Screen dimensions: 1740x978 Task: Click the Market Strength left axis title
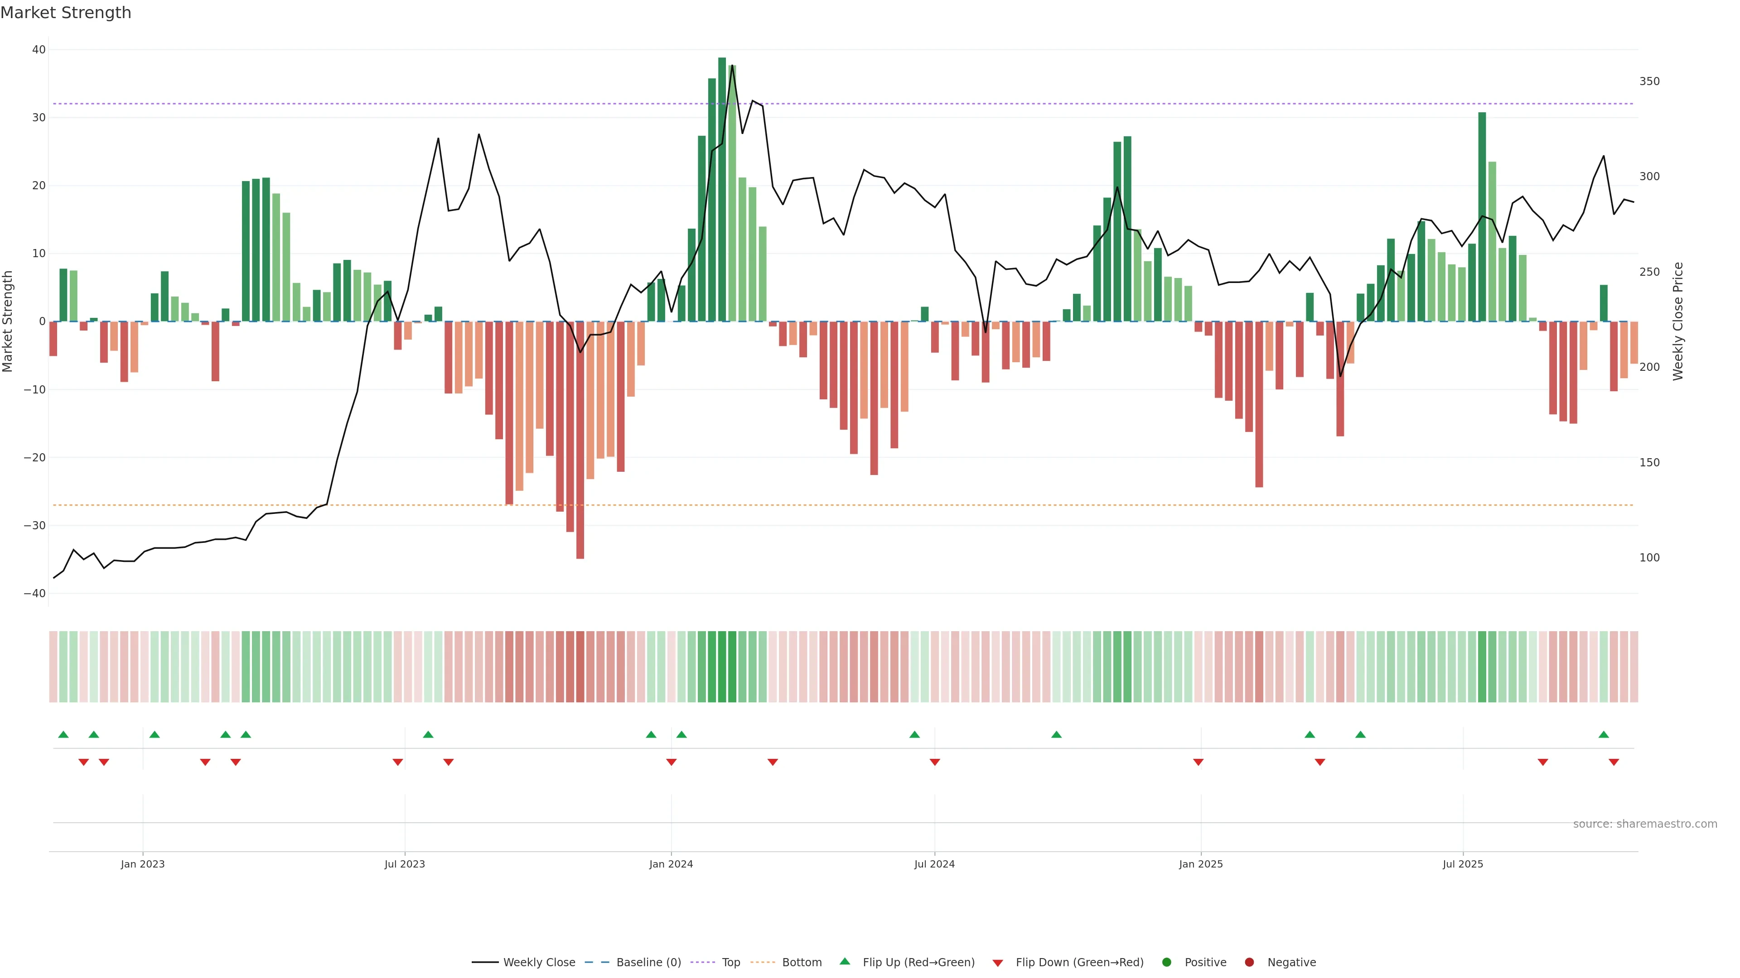[x=8, y=321]
